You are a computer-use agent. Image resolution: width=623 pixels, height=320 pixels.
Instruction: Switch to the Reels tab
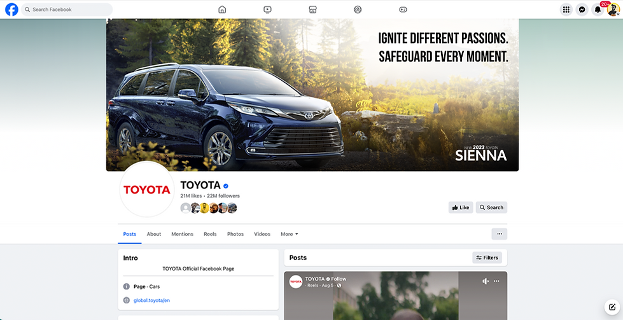pos(210,234)
